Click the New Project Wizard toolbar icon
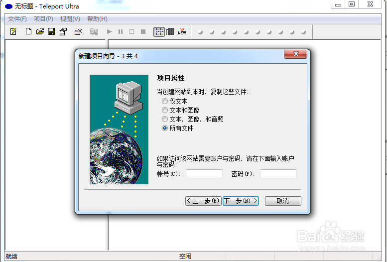Viewport: 387px width, 262px height. point(13,31)
